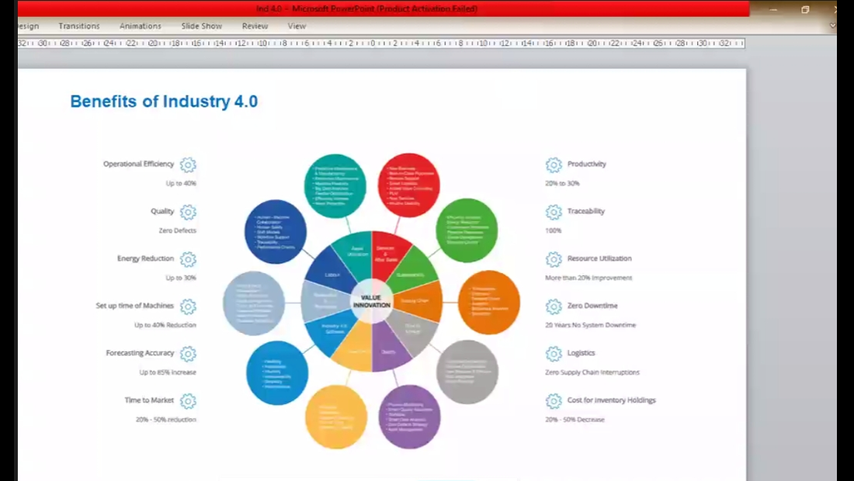This screenshot has height=481, width=854.
Task: Click the gear icon beside Productivity
Action: tap(554, 164)
